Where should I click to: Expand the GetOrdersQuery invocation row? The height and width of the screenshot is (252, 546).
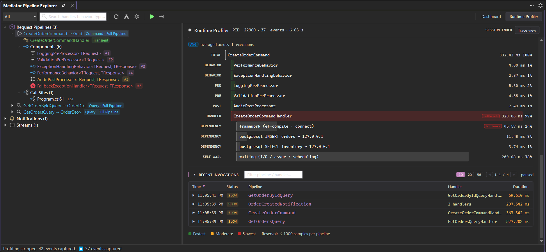pyautogui.click(x=193, y=221)
